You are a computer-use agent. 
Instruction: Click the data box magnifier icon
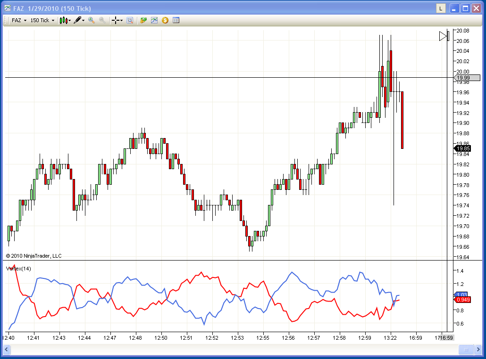point(130,20)
